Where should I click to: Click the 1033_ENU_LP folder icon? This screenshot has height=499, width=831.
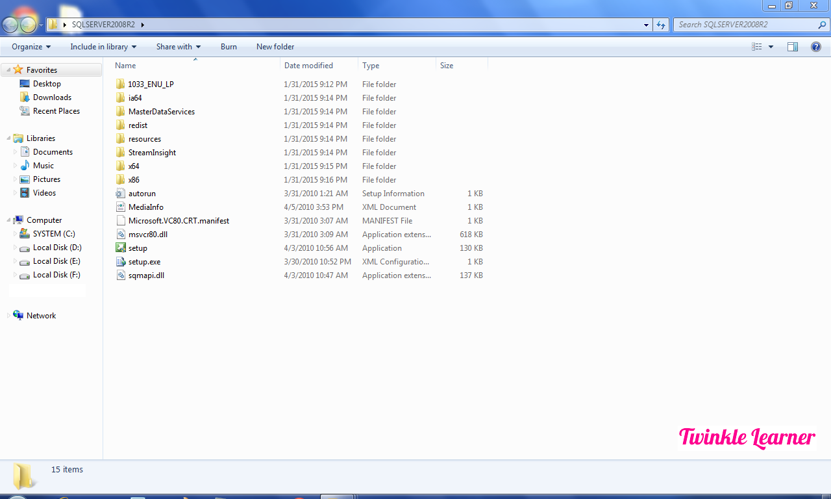click(120, 84)
